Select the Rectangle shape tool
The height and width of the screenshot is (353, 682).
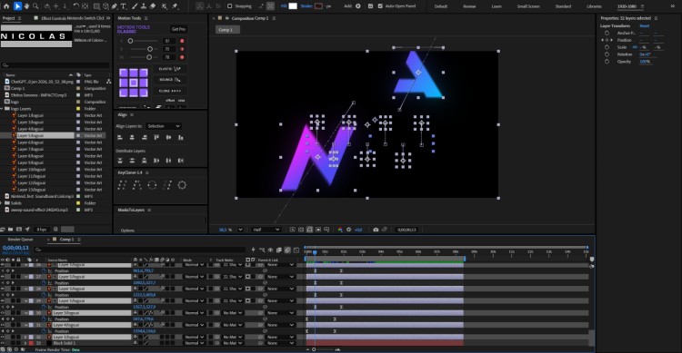click(96, 6)
